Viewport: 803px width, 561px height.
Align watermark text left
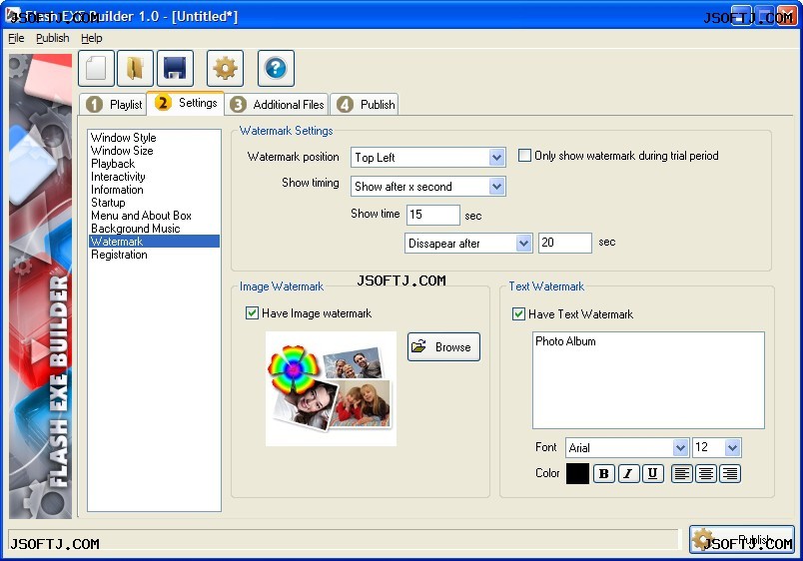tap(681, 473)
